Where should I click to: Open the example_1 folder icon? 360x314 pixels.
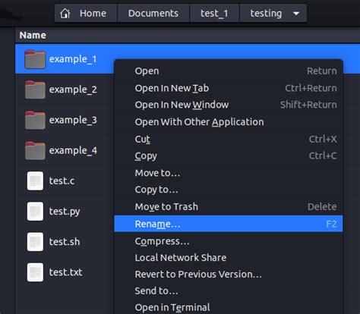point(35,59)
